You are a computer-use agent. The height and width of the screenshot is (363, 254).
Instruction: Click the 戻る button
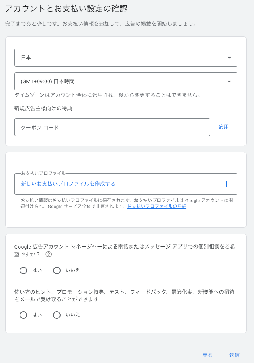pos(207,355)
